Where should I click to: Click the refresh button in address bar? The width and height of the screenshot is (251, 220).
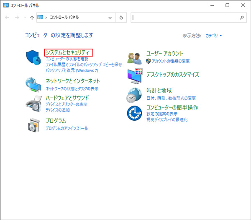(121, 18)
